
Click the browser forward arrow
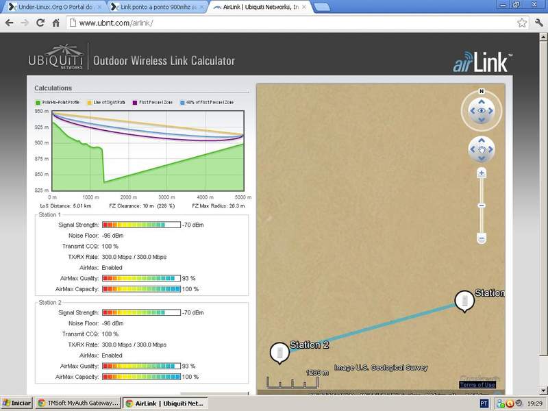[x=25, y=23]
